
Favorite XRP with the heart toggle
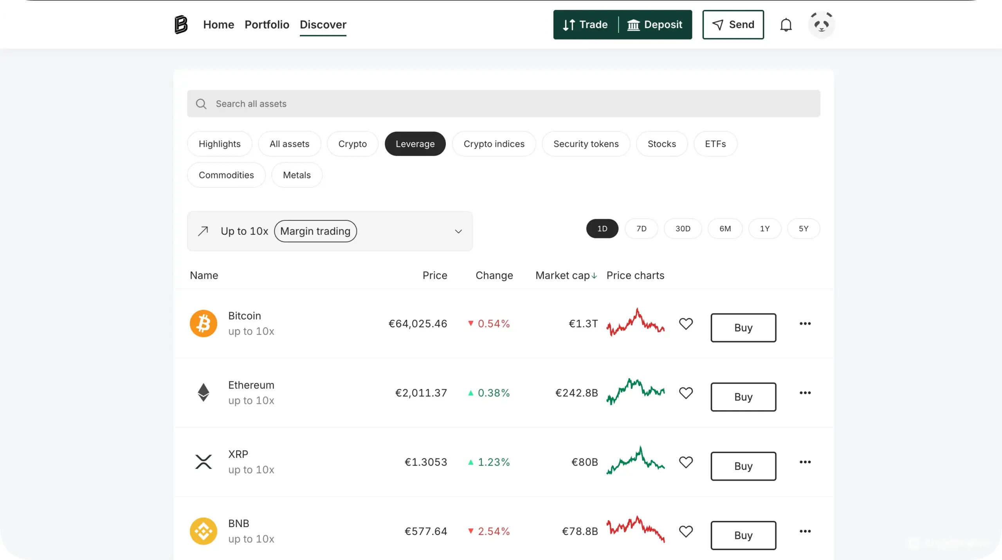click(x=686, y=462)
